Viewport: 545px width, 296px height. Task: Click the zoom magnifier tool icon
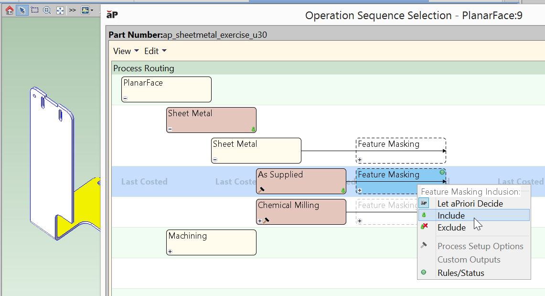point(47,10)
